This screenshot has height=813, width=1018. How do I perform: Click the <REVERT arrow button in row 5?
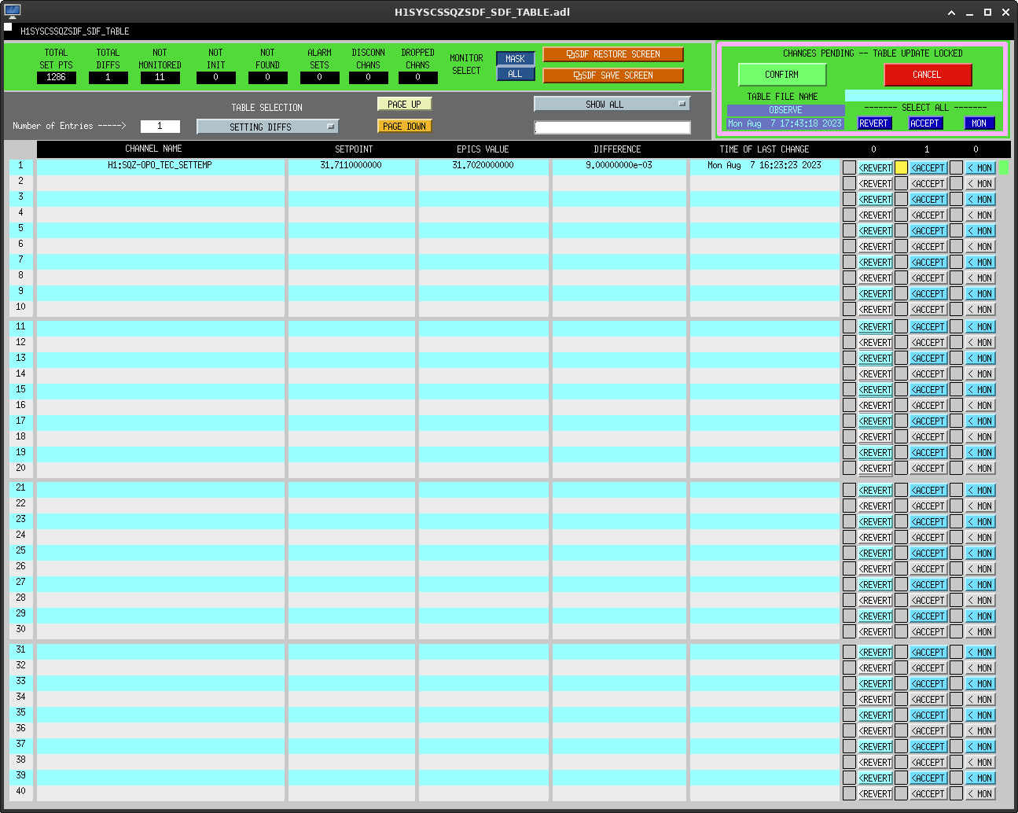tap(875, 231)
